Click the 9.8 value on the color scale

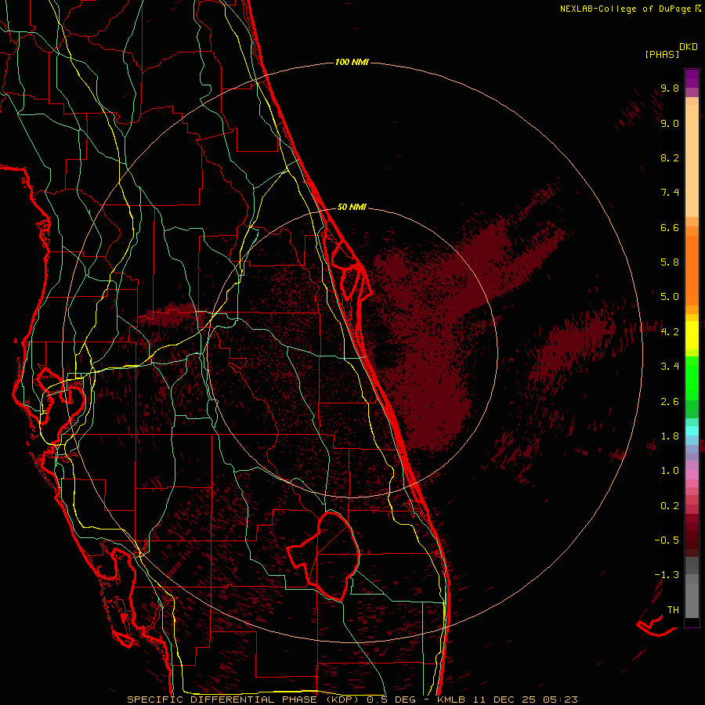coord(670,88)
